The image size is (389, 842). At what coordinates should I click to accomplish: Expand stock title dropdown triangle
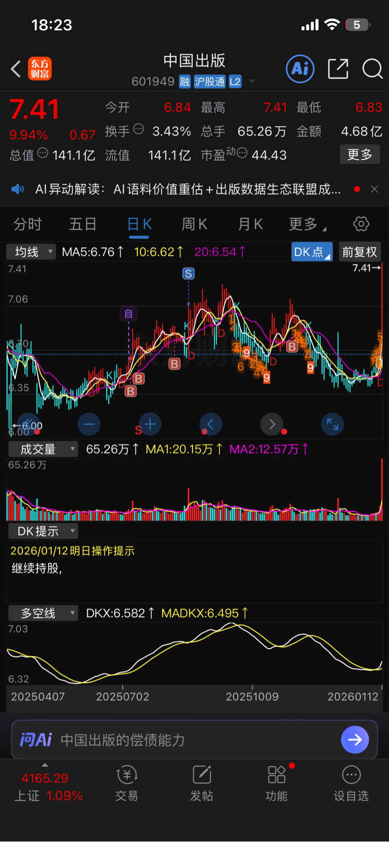click(252, 82)
